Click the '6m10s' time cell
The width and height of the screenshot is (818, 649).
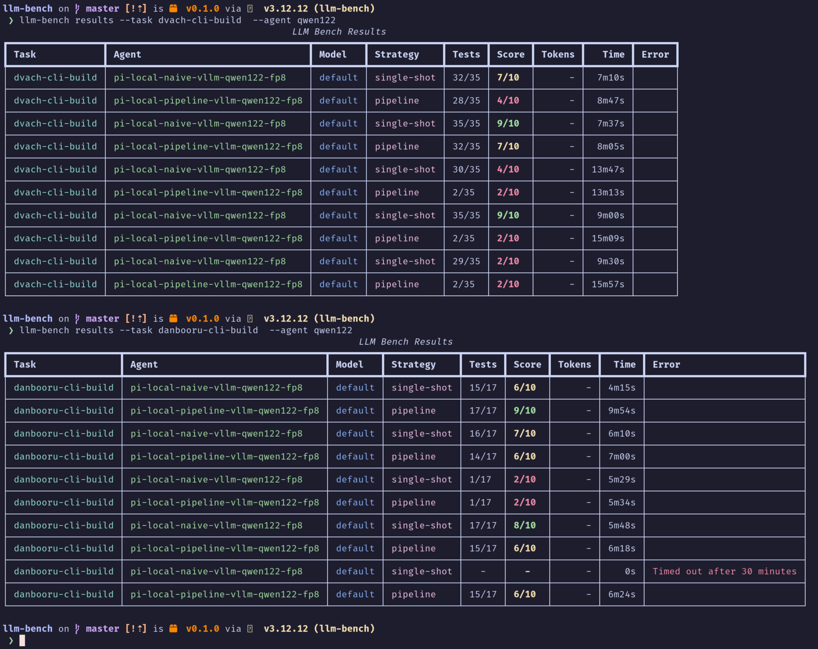click(x=622, y=433)
